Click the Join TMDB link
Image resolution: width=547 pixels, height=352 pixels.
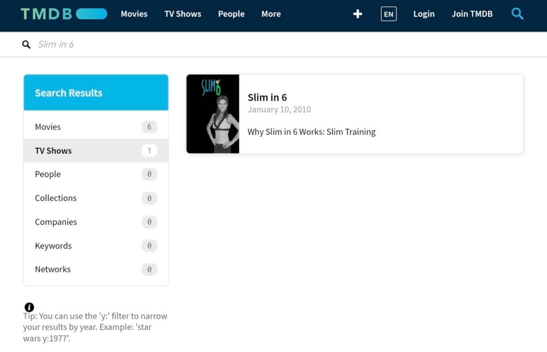472,14
